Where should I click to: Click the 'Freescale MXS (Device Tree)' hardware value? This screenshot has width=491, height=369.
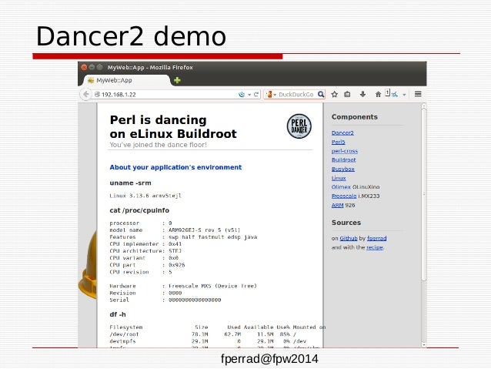point(212,286)
